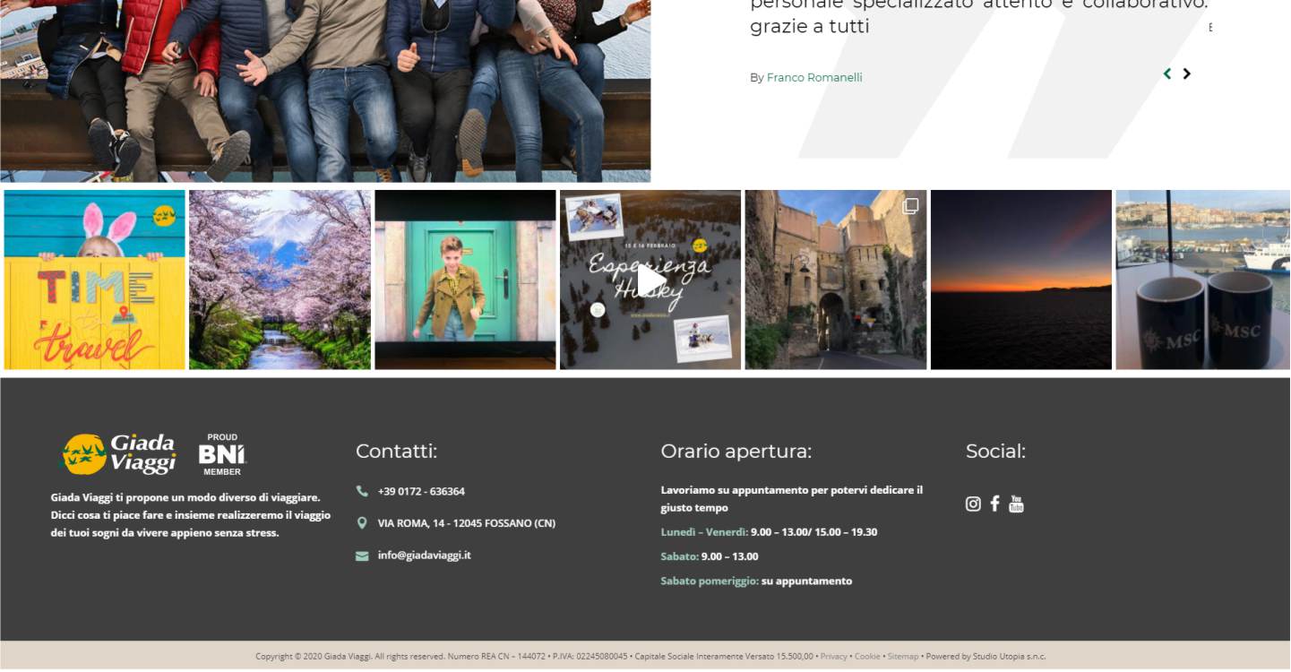Click the 'Giada Viaggi ti propone' description text

(x=191, y=515)
